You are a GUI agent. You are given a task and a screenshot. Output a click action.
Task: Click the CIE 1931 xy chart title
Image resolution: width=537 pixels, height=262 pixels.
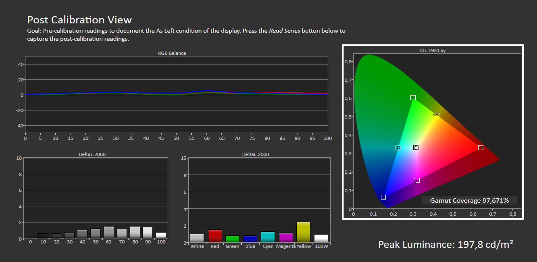coord(432,50)
